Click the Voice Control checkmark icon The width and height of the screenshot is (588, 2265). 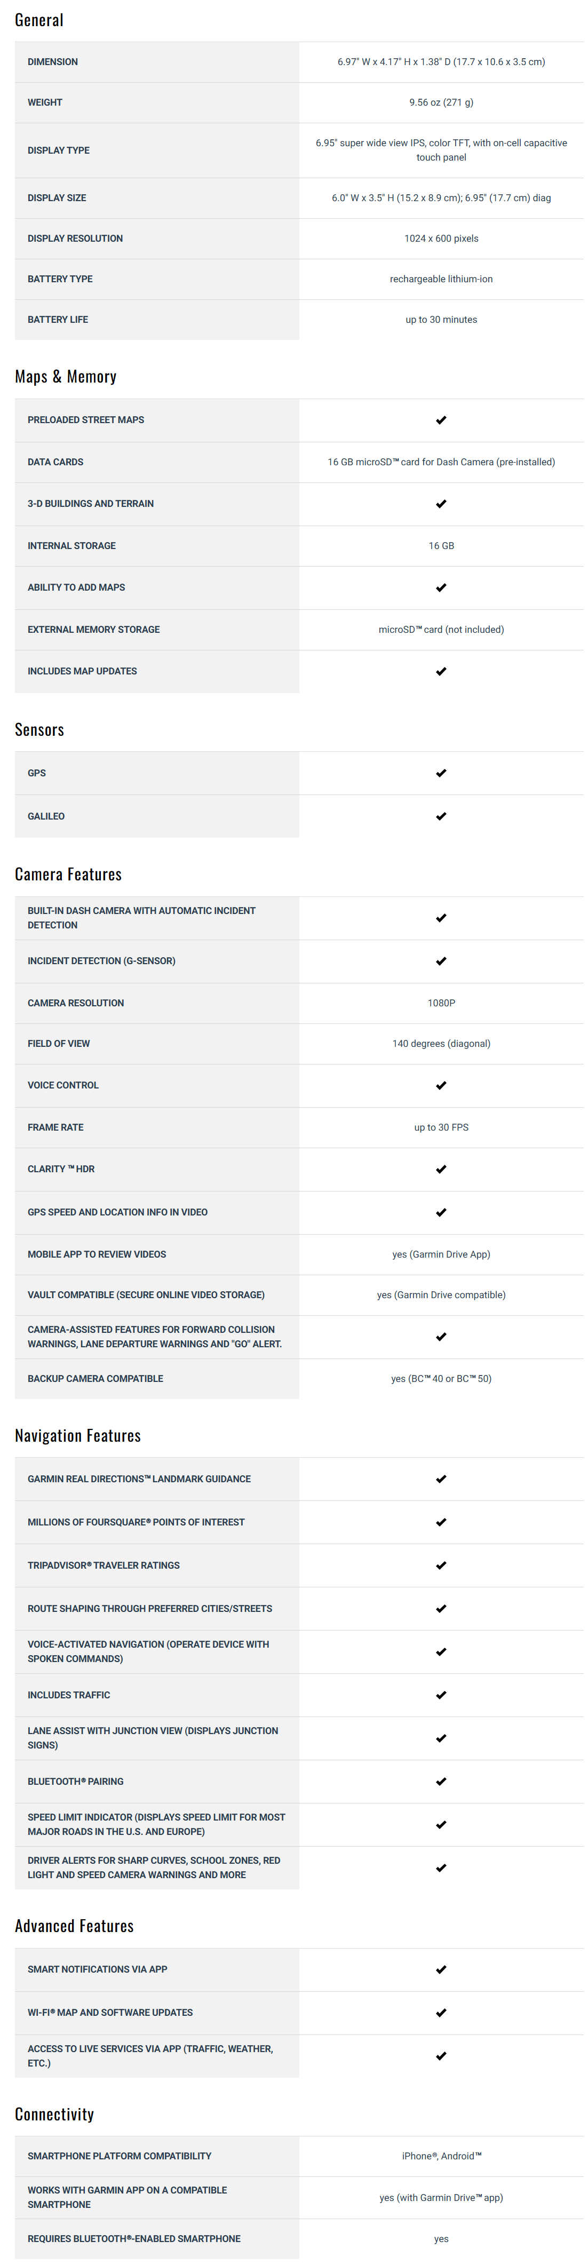(x=441, y=1085)
